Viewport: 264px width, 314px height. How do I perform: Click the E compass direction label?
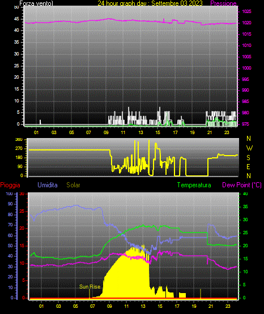click(x=248, y=166)
